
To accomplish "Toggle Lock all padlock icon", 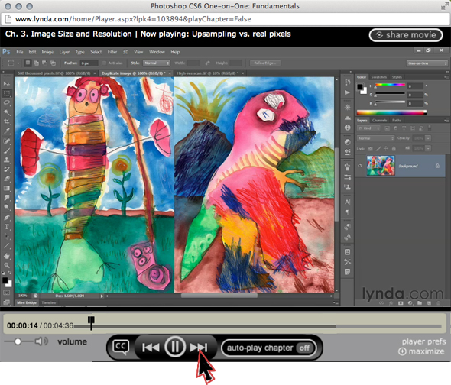I will pyautogui.click(x=394, y=149).
